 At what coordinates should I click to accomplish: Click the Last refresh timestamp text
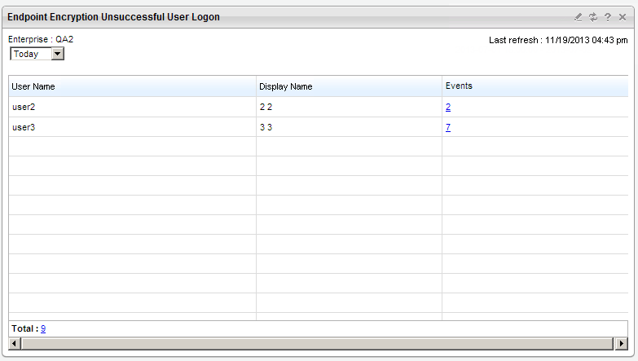[558, 40]
